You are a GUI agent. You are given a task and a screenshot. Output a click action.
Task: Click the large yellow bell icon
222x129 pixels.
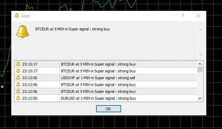pyautogui.click(x=23, y=32)
